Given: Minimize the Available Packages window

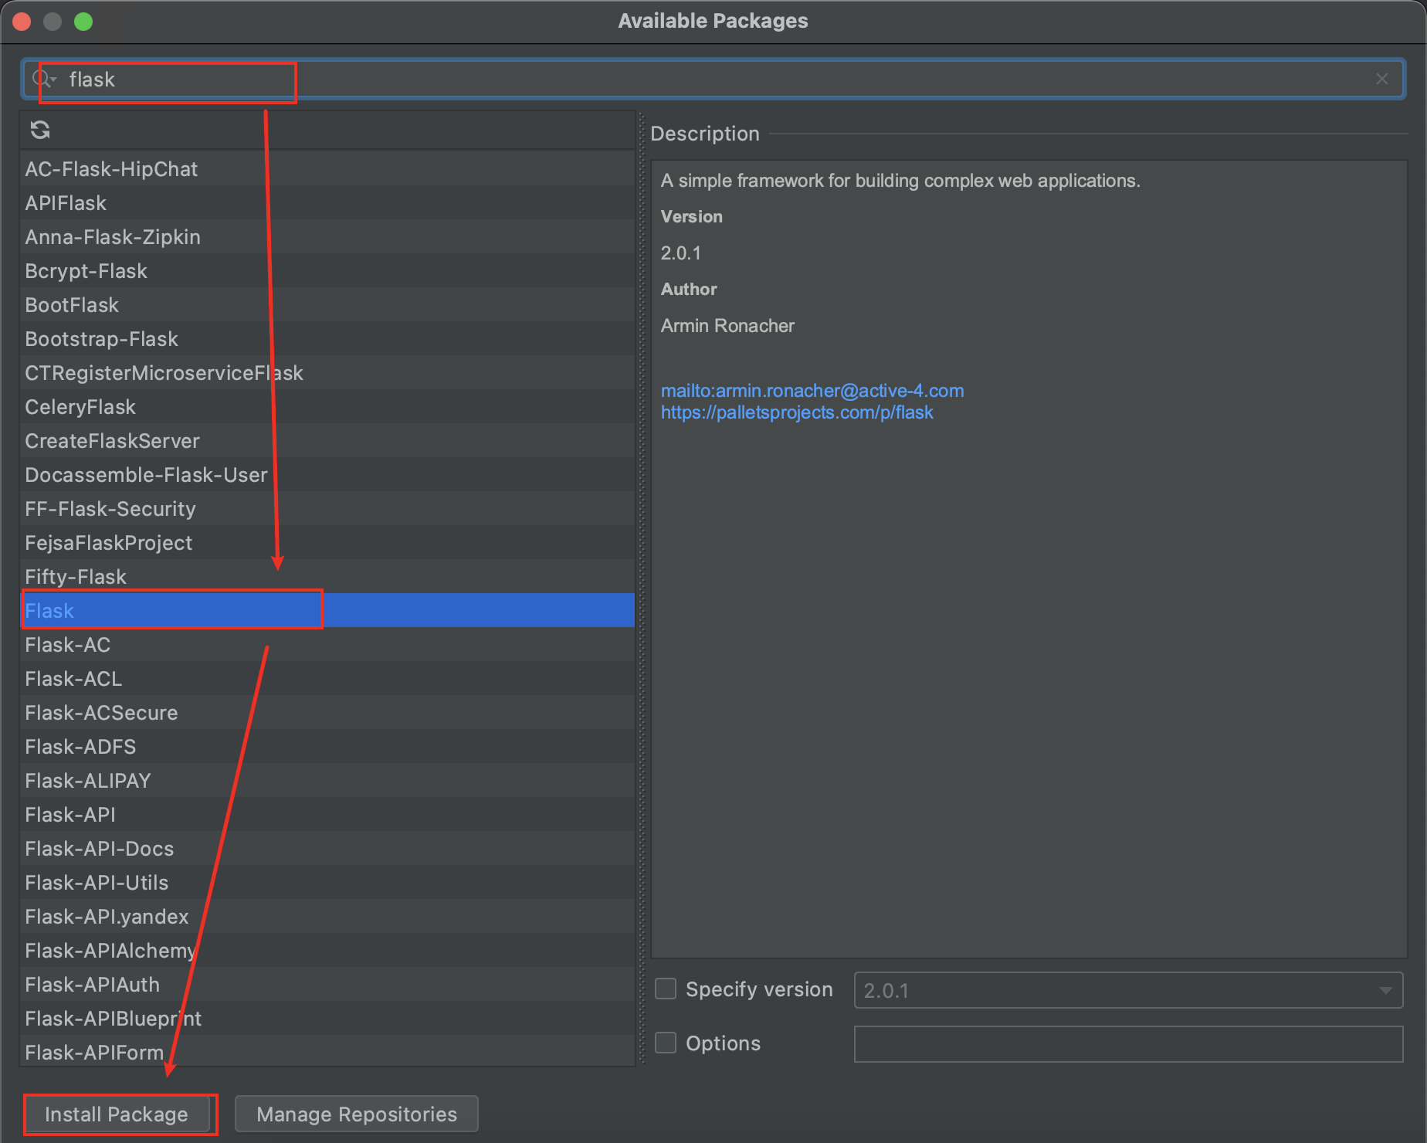Looking at the screenshot, I should [x=53, y=22].
